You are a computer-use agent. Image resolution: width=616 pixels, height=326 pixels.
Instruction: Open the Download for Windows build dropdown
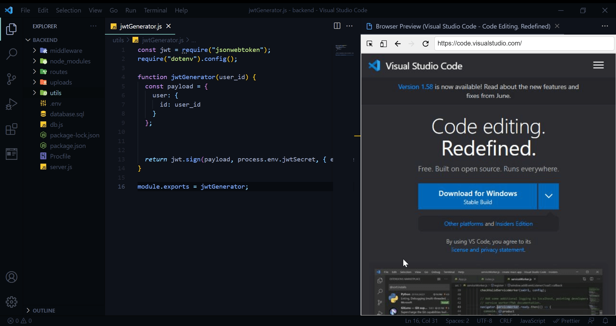(548, 196)
